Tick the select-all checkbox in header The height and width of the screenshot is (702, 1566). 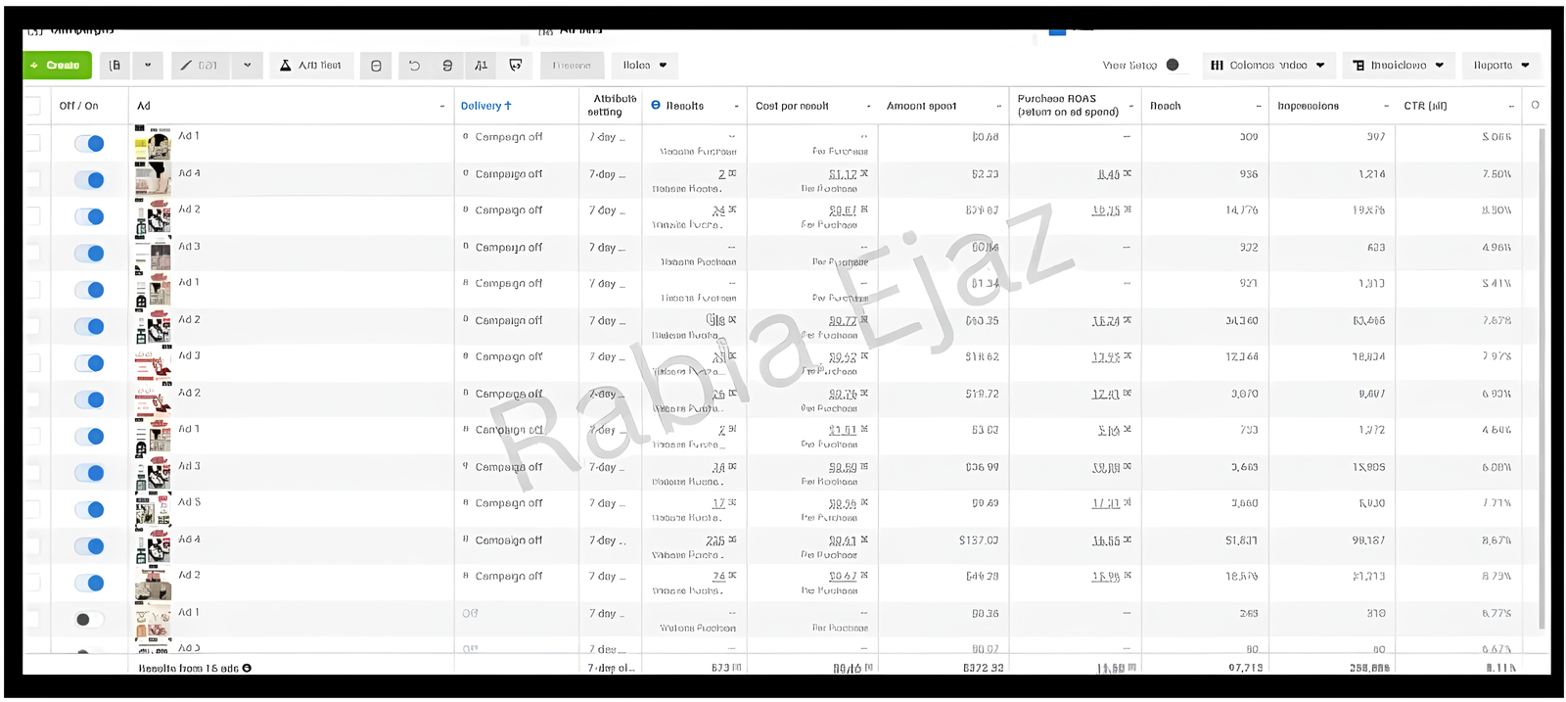click(33, 106)
